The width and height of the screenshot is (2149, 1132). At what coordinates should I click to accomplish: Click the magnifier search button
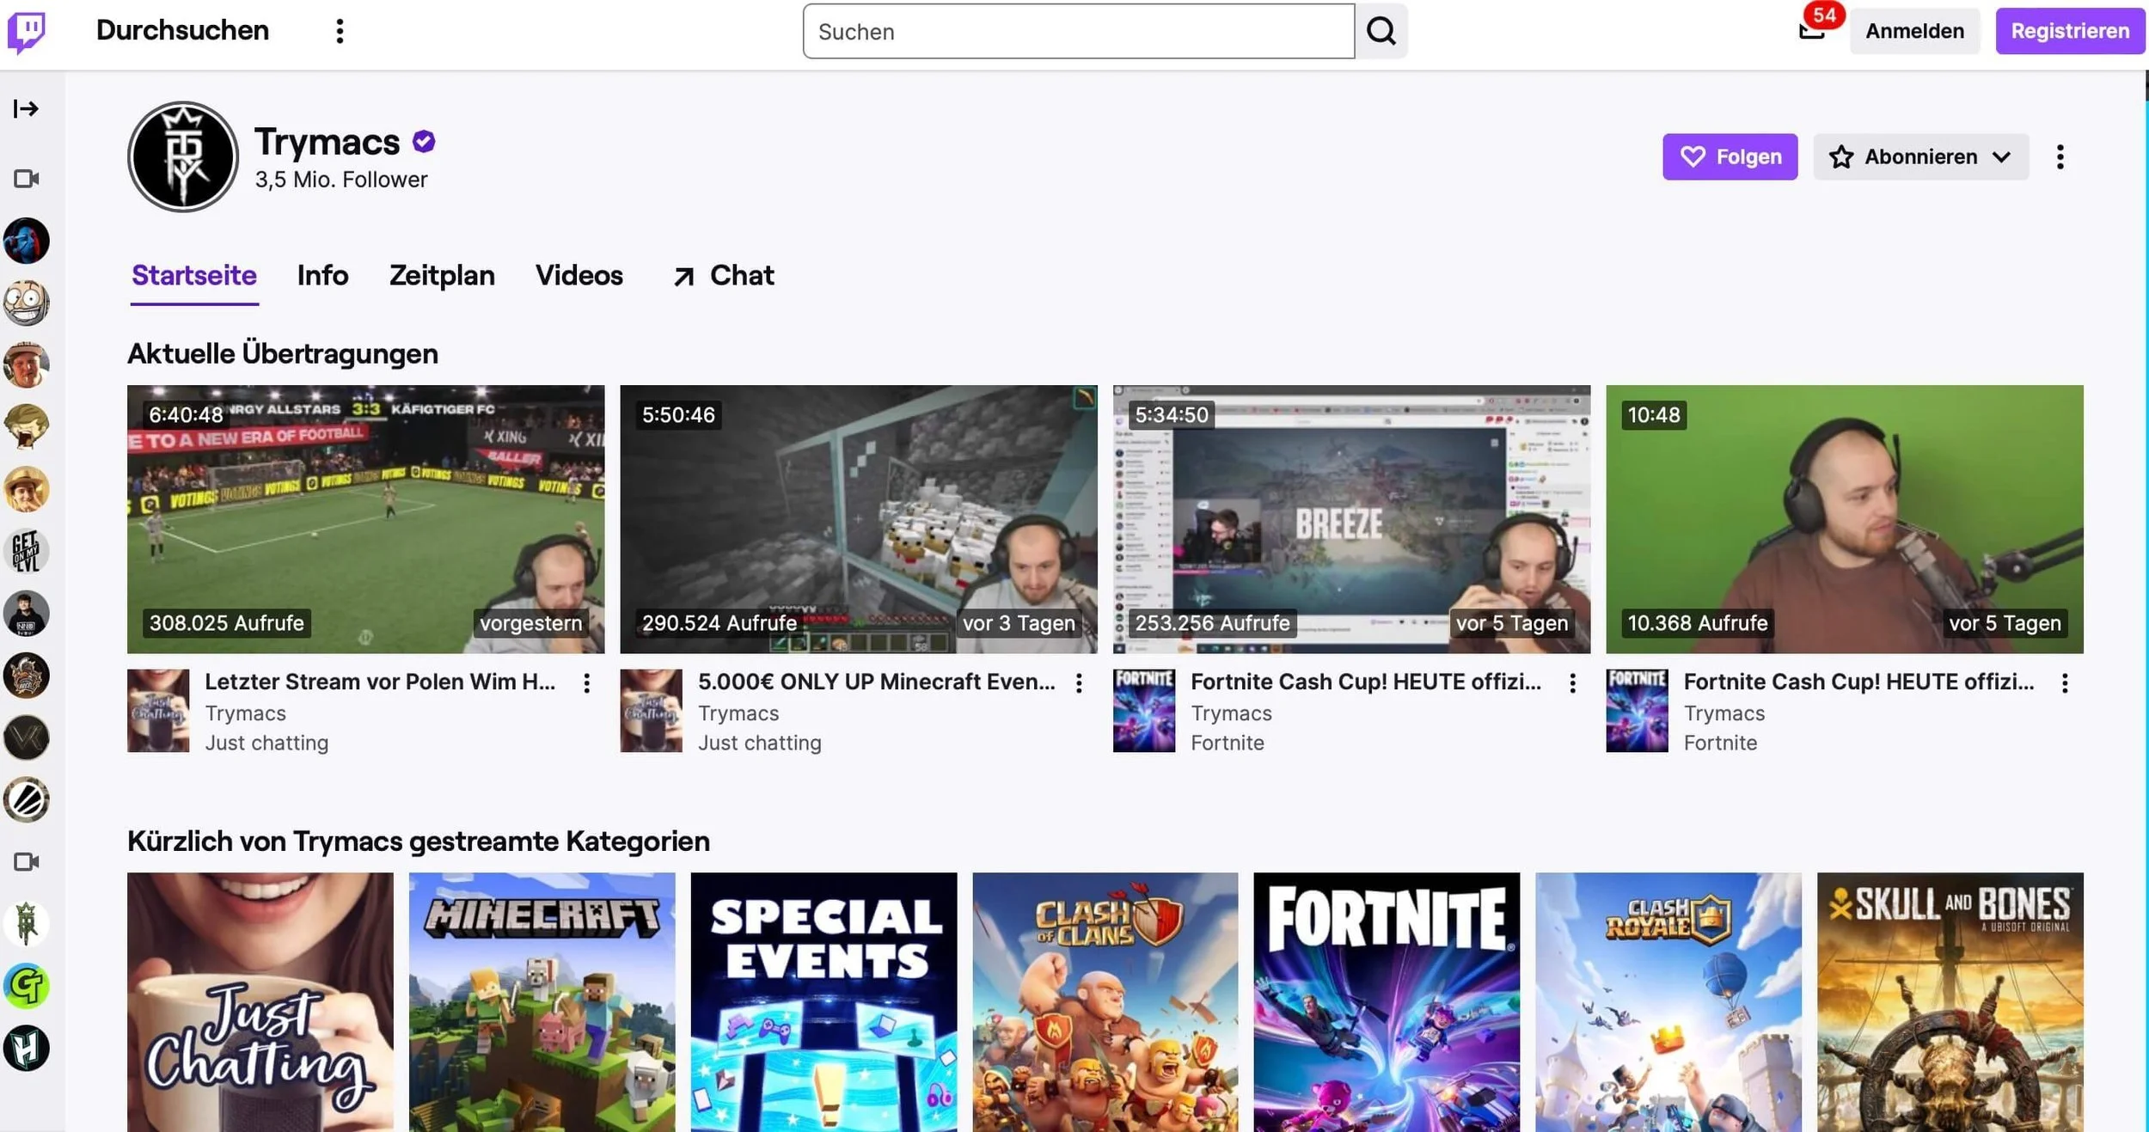pos(1381,31)
